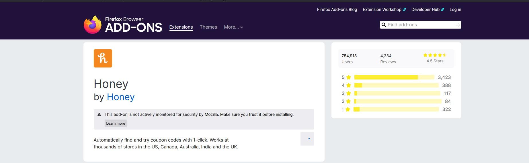Click the five-star rating bar
The width and height of the screenshot is (529, 163).
coord(394,77)
